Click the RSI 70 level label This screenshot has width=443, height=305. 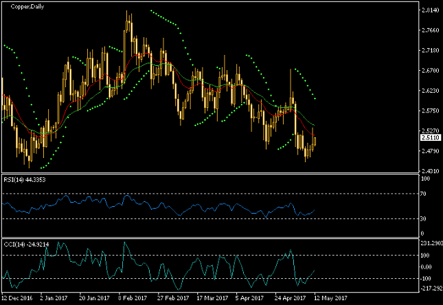pos(423,194)
